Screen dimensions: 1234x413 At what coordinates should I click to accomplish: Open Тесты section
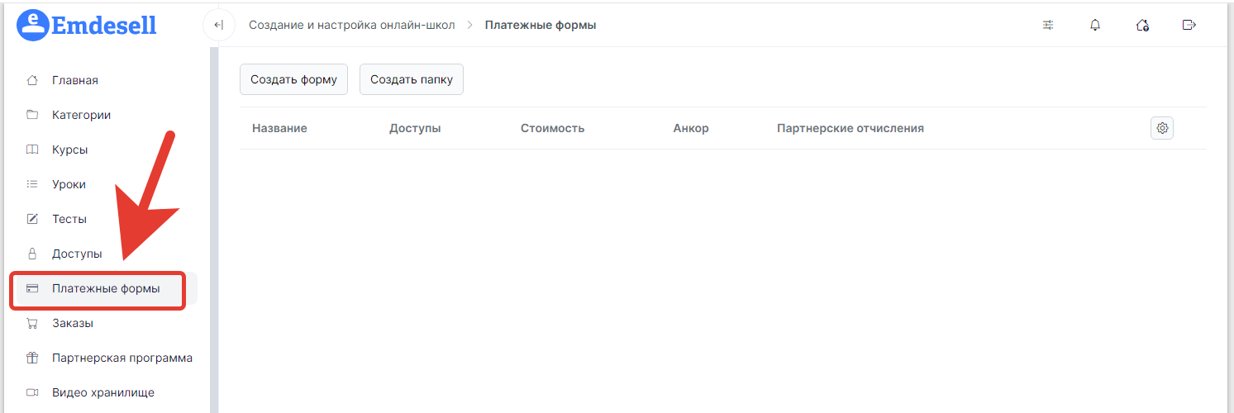[69, 219]
